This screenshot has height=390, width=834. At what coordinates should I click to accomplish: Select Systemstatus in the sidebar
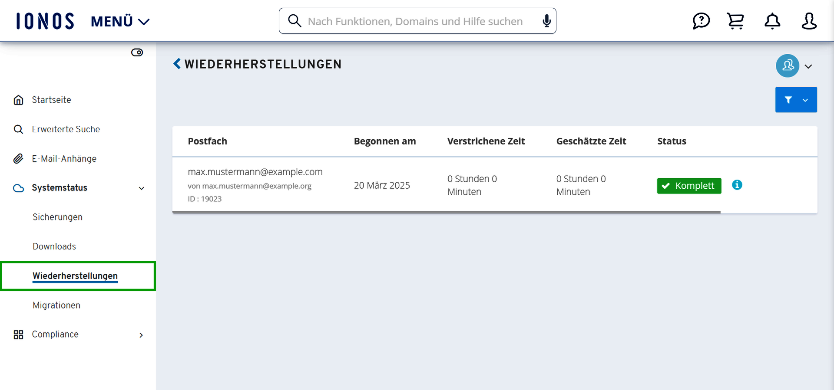[60, 188]
